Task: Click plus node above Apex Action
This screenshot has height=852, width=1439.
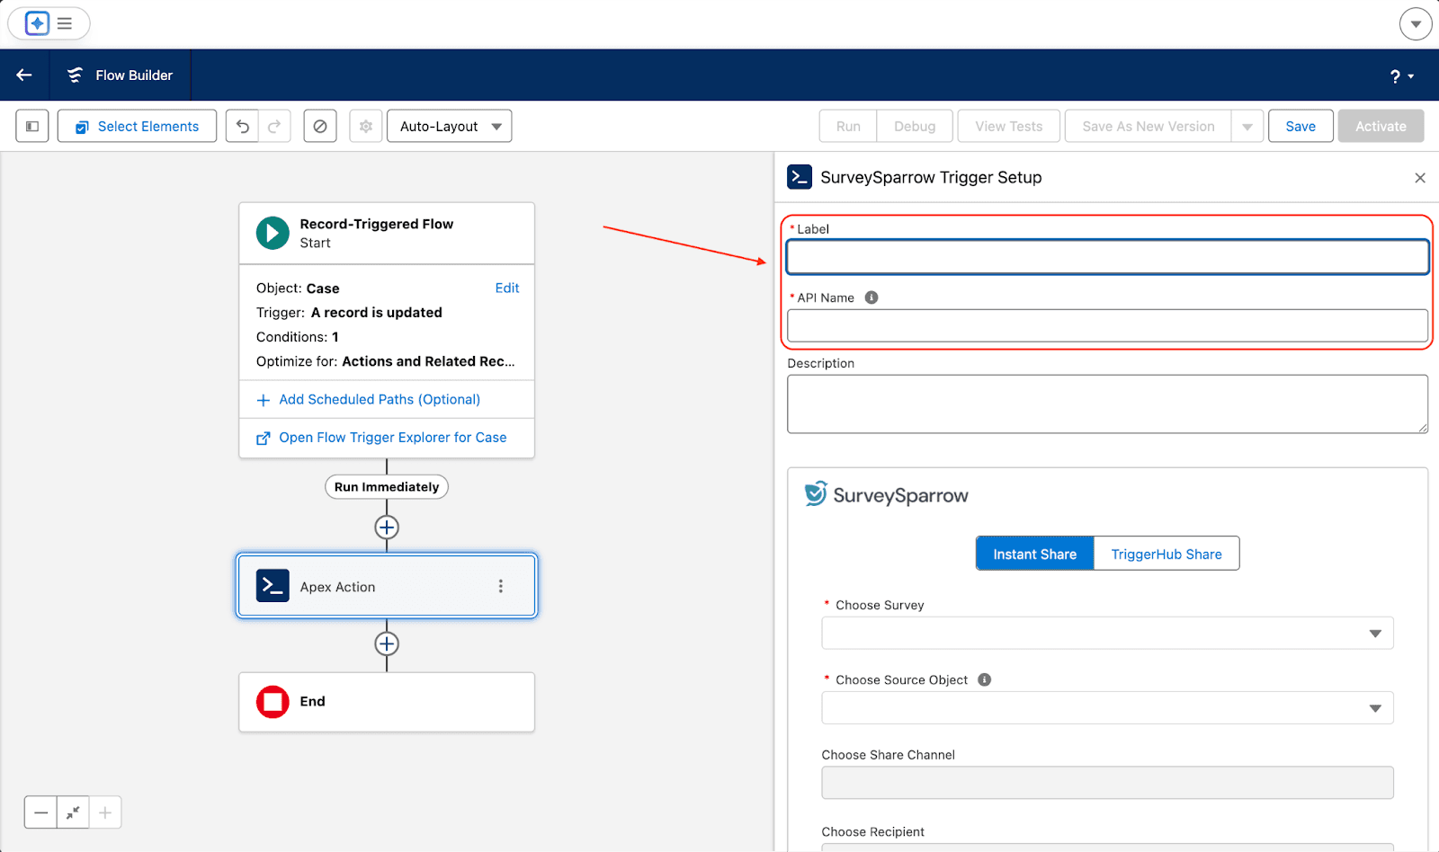Action: click(387, 528)
